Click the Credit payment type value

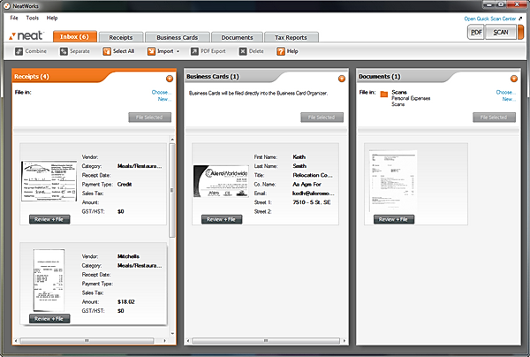pyautogui.click(x=125, y=185)
